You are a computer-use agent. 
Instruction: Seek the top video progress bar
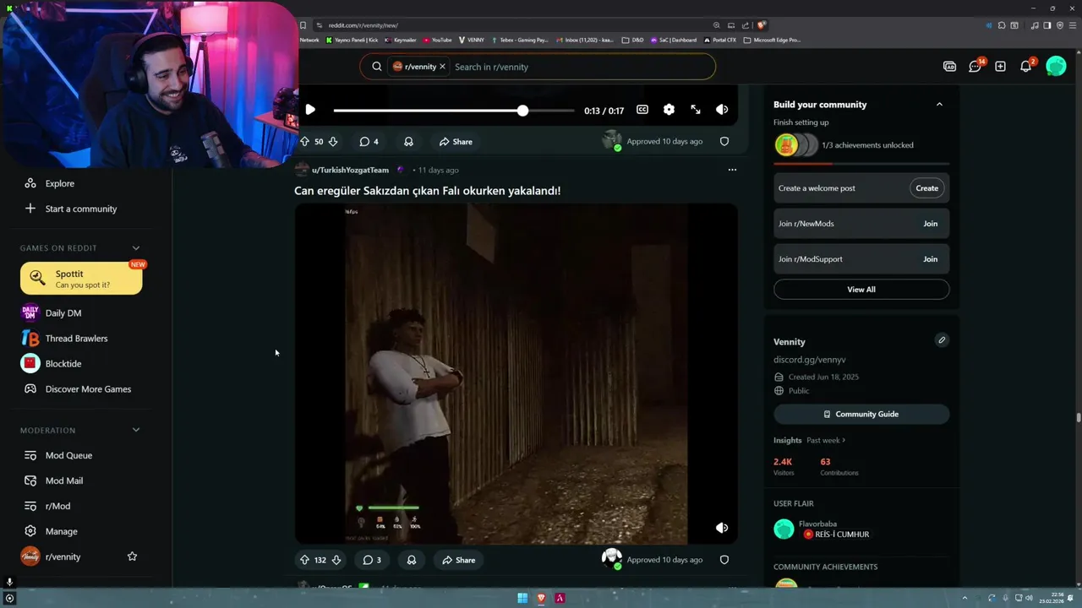[453, 111]
